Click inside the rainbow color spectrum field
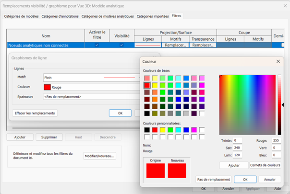 (247, 105)
